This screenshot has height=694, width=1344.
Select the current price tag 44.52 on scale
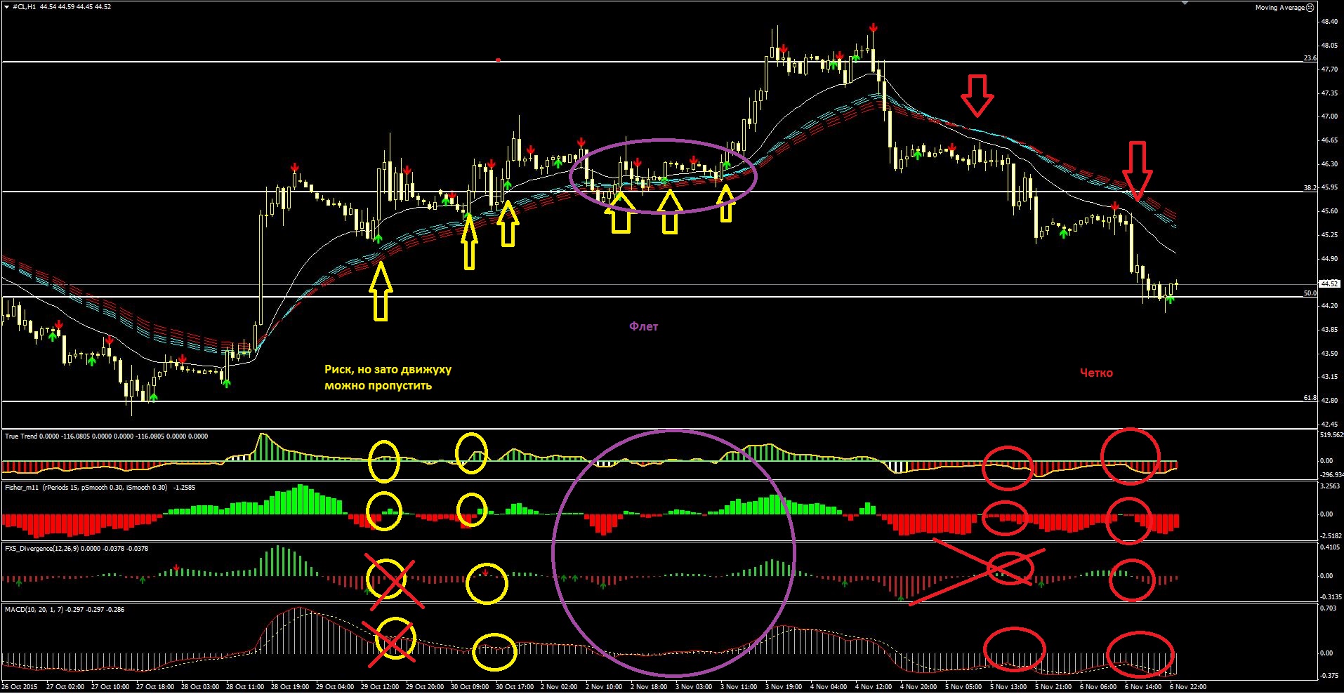click(x=1329, y=284)
